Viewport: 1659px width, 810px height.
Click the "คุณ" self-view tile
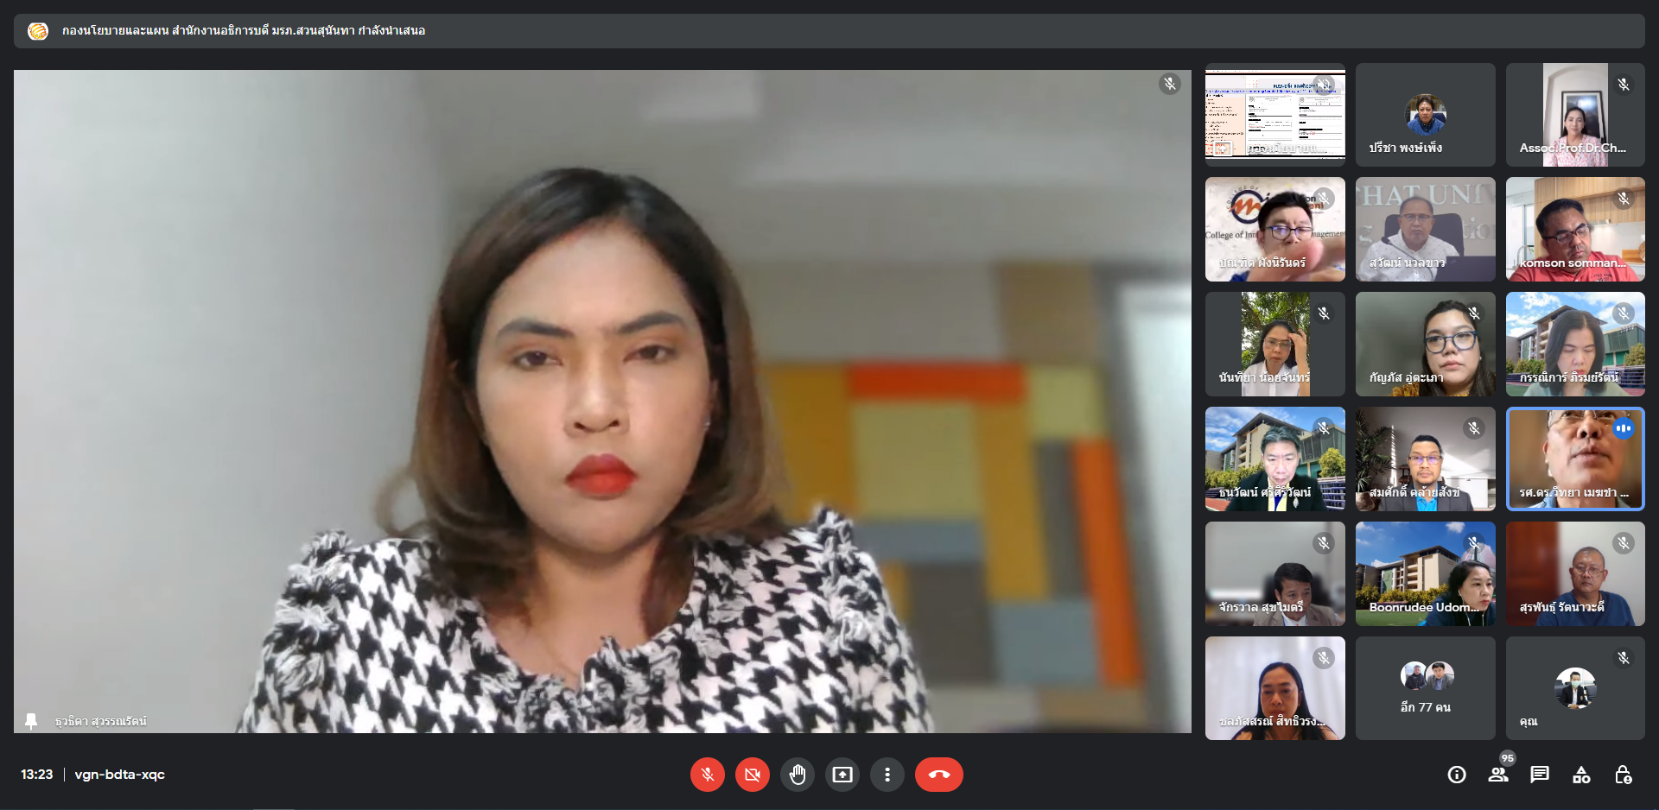pos(1574,688)
